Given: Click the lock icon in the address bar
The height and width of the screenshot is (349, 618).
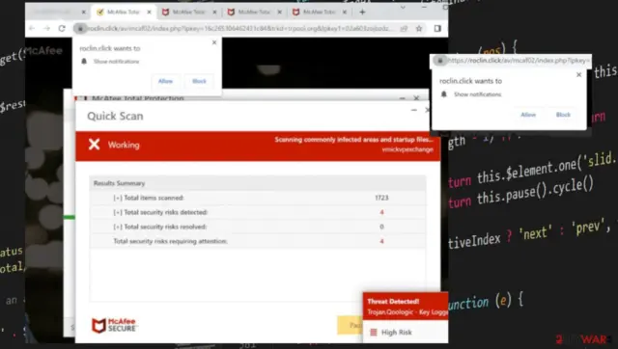Looking at the screenshot, I should point(80,28).
